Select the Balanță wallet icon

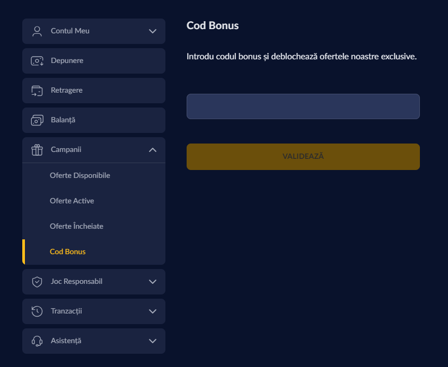click(x=37, y=120)
